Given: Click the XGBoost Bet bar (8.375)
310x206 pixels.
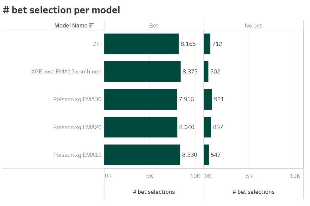Looking at the screenshot, I should pos(142,72).
